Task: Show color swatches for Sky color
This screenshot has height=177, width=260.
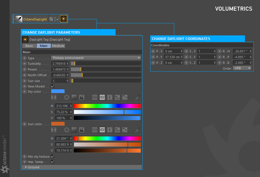Action: pos(125,97)
